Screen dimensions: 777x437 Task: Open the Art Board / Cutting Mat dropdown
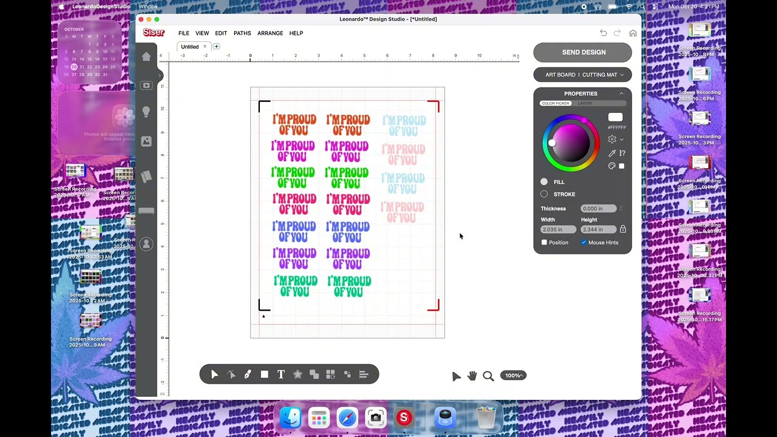pos(583,75)
